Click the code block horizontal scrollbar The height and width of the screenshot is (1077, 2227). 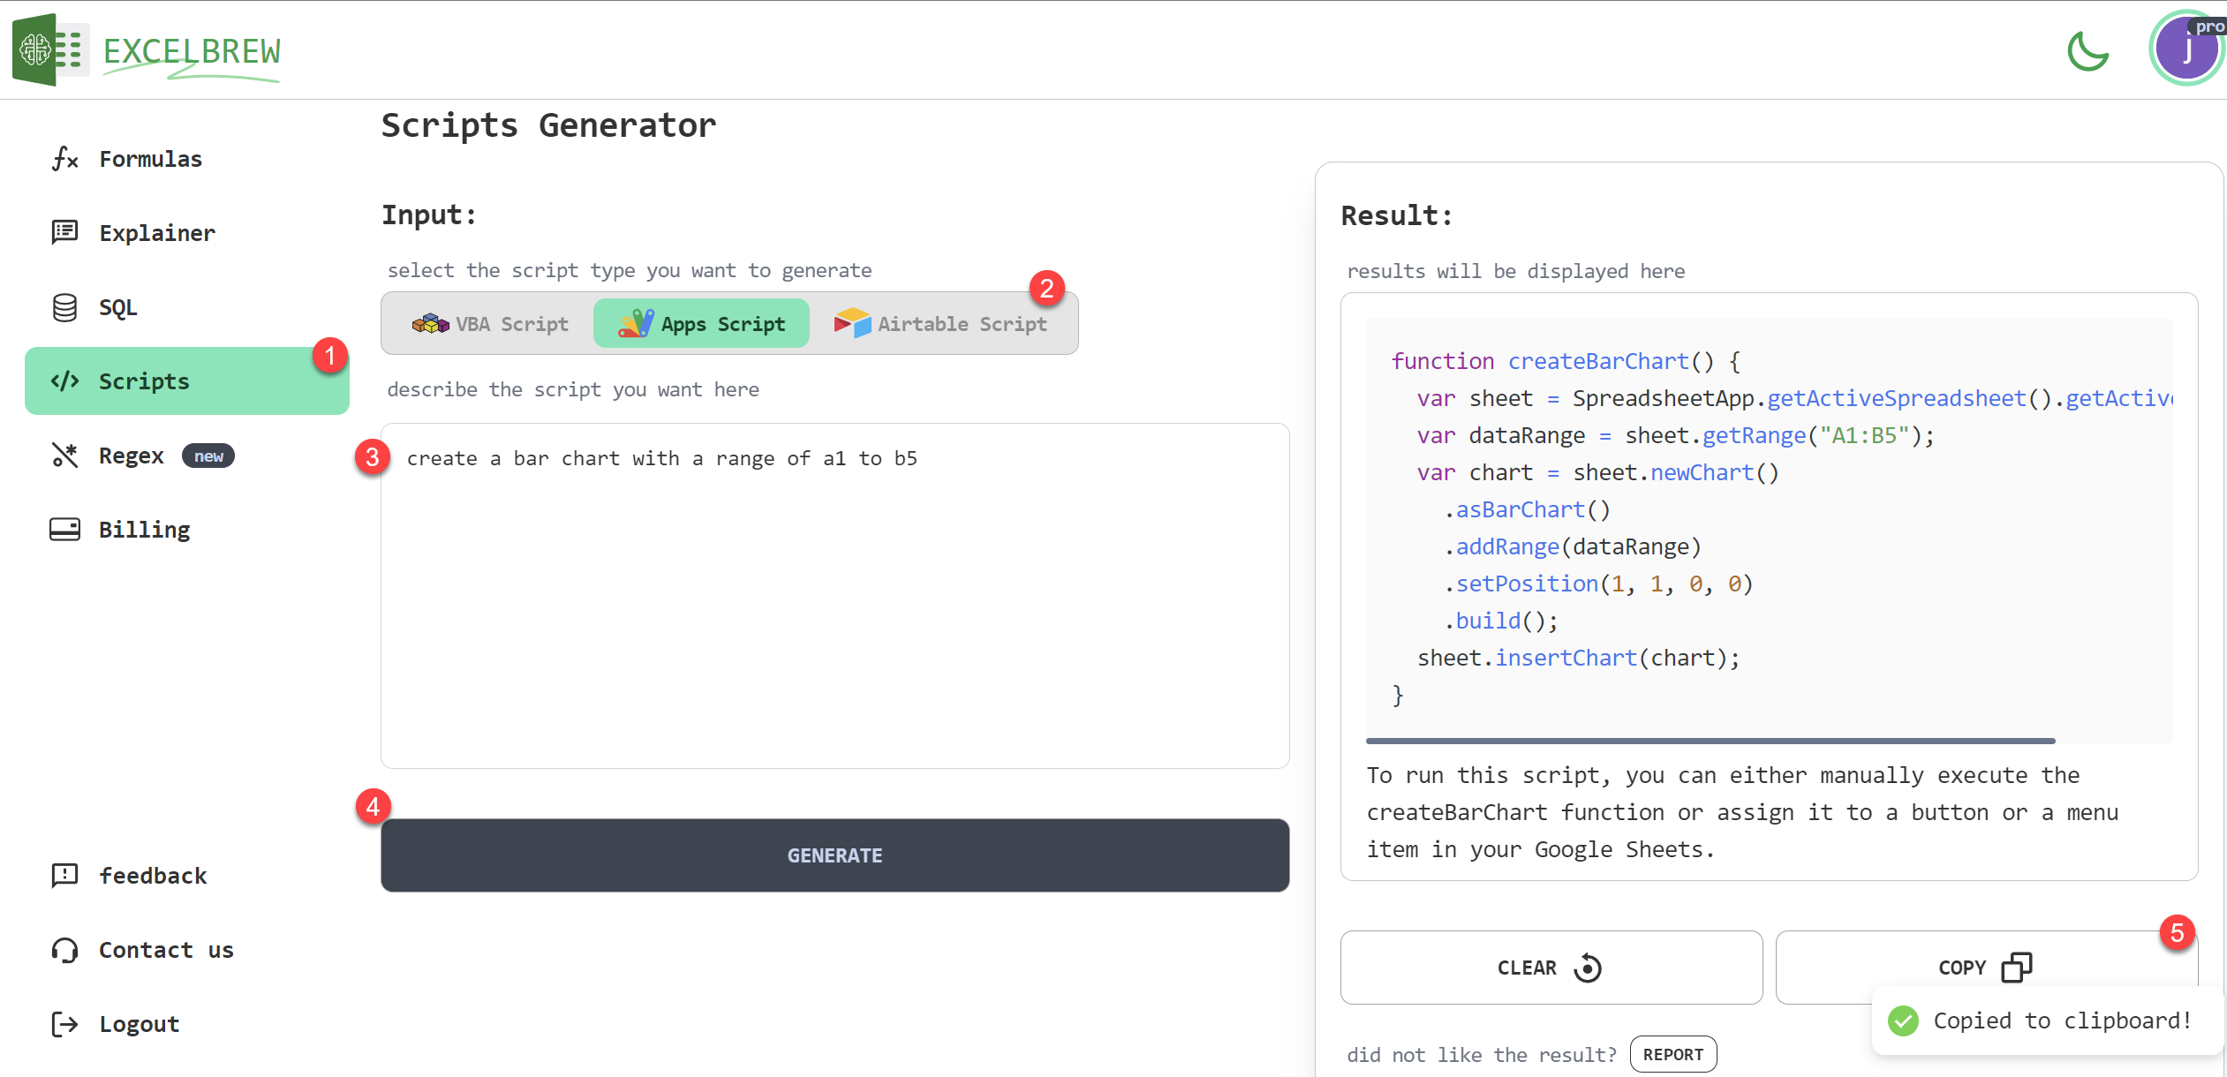(1710, 741)
